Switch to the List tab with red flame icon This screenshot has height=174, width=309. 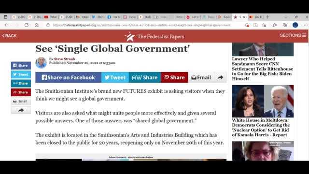193,17
